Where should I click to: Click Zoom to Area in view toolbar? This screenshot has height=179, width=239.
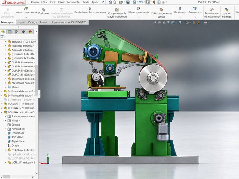click(159, 22)
